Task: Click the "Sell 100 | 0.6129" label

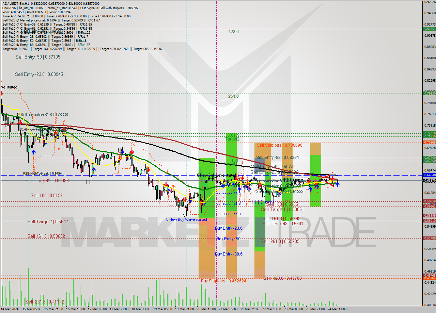Action: [47, 196]
